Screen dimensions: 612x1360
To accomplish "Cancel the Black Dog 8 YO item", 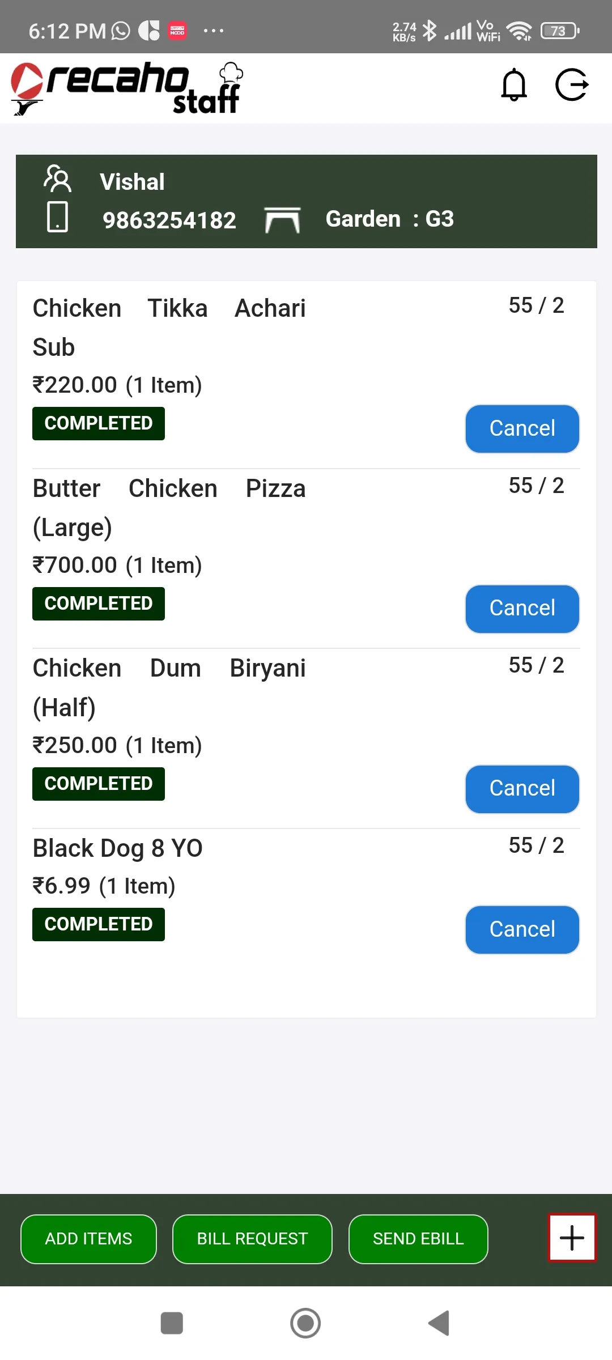I will pyautogui.click(x=522, y=929).
